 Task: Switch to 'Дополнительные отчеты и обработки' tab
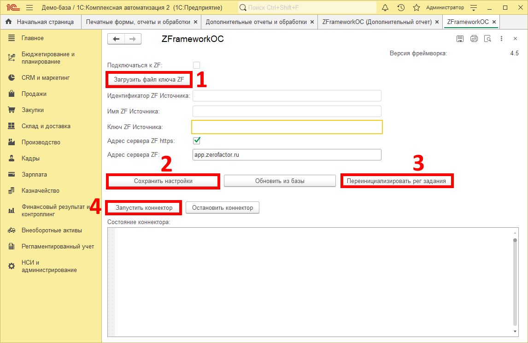[256, 22]
